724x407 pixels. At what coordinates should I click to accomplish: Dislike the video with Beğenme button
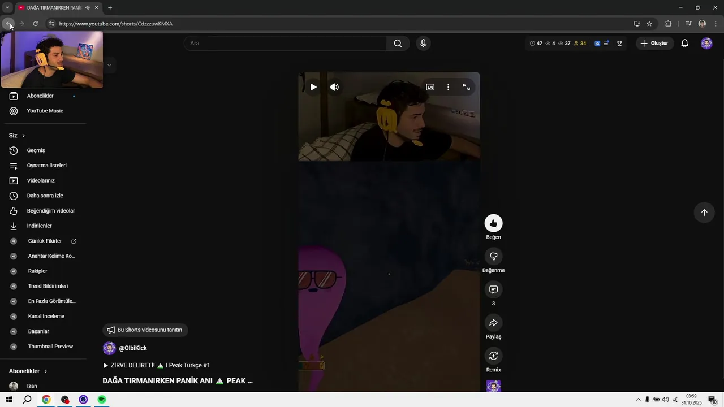493,256
